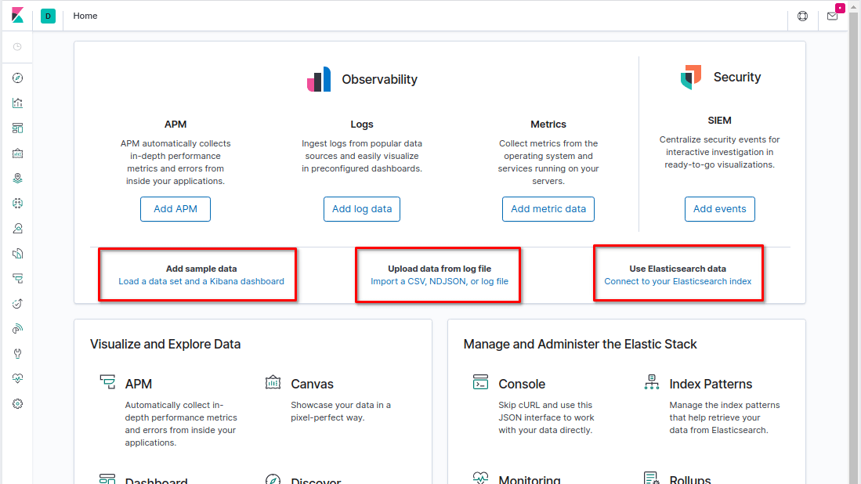
Task: Open Discover from the sidebar
Action: click(x=17, y=78)
